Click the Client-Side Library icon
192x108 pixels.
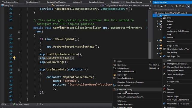coord(115,89)
